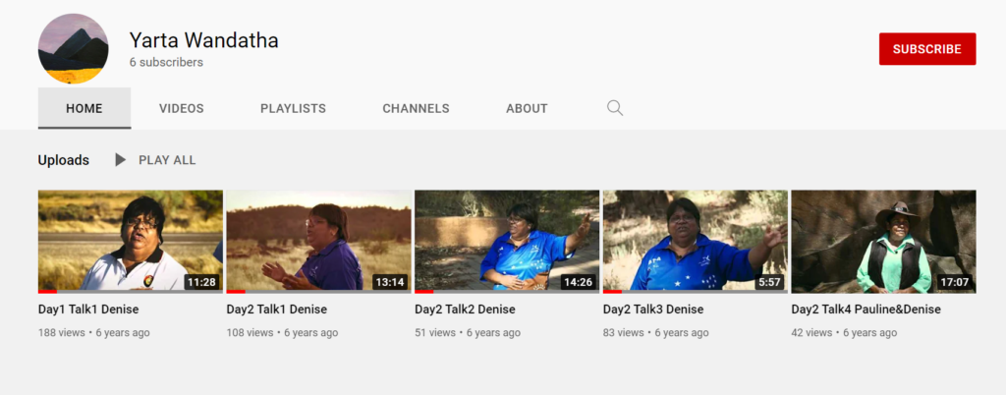1006x395 pixels.
Task: Click the 108 views text
Action: pos(250,333)
